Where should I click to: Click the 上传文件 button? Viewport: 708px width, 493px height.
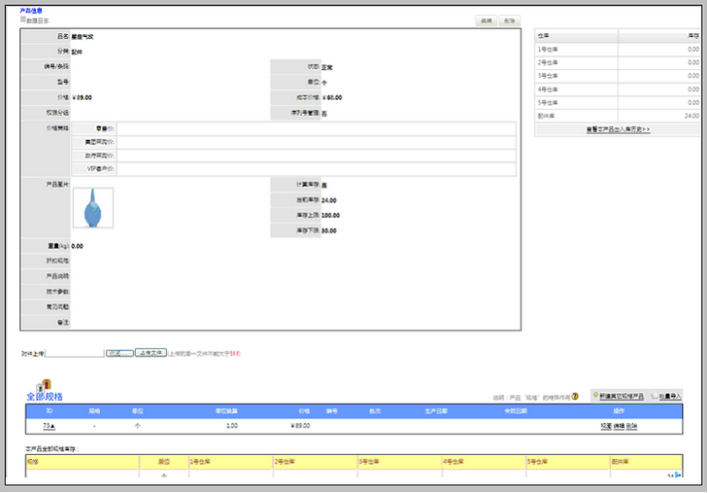(x=150, y=353)
